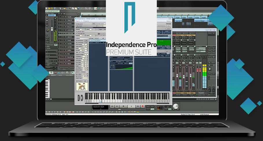
Task: Click the sync button in Independence project section
Action: click(101, 29)
